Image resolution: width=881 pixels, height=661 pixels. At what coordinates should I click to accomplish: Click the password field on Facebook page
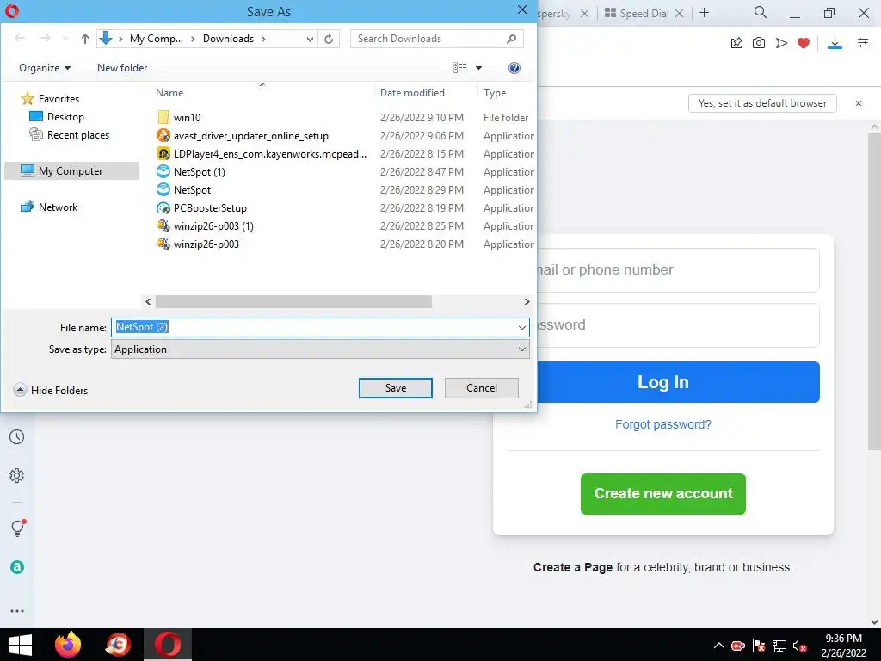[678, 325]
